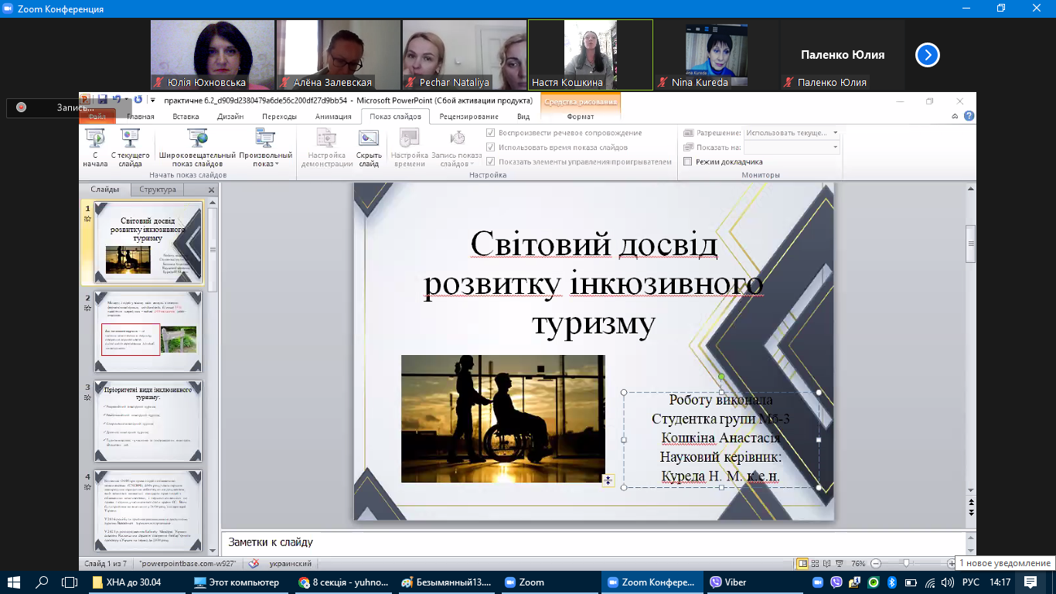
Task: Click the zoom in plus button
Action: [950, 564]
